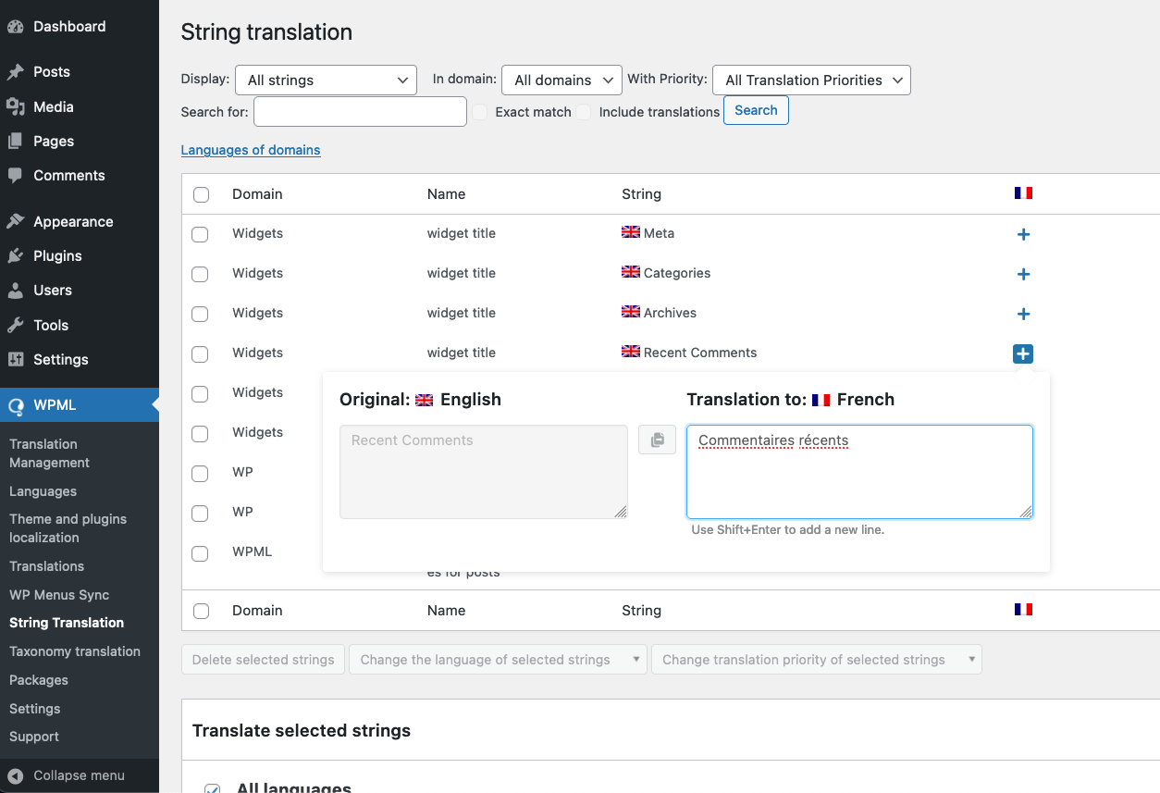Open the WPML Support page
The image size is (1160, 793).
pos(34,737)
